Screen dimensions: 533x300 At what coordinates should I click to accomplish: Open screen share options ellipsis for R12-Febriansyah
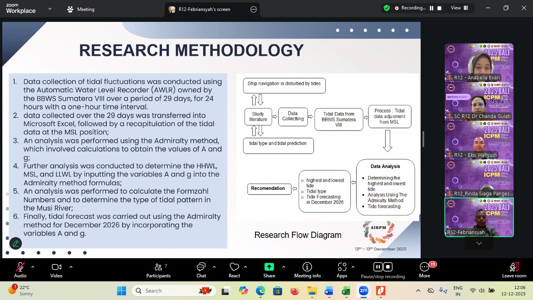(x=254, y=9)
